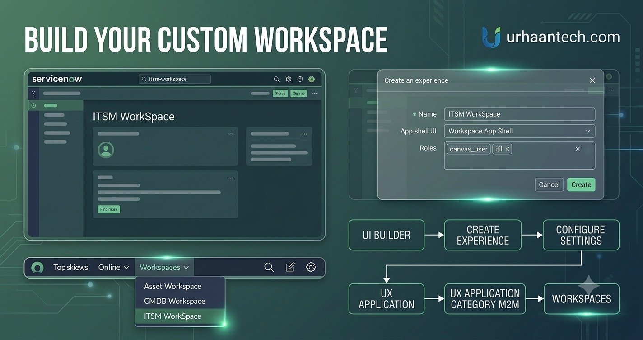Click the Signus button

pos(280,93)
